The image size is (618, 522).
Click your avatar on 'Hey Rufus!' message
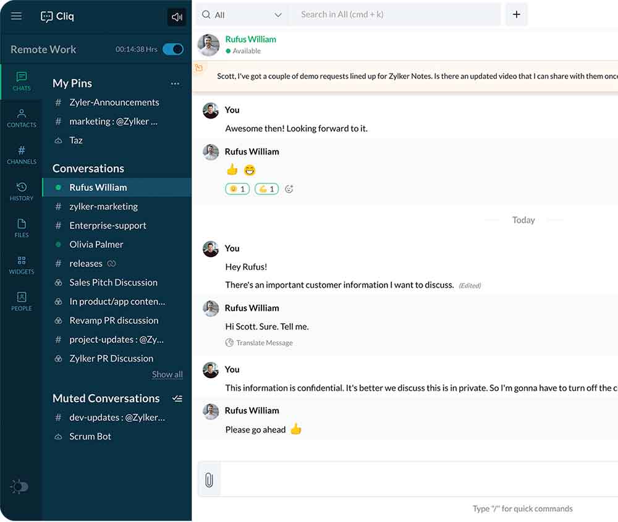[x=211, y=249]
